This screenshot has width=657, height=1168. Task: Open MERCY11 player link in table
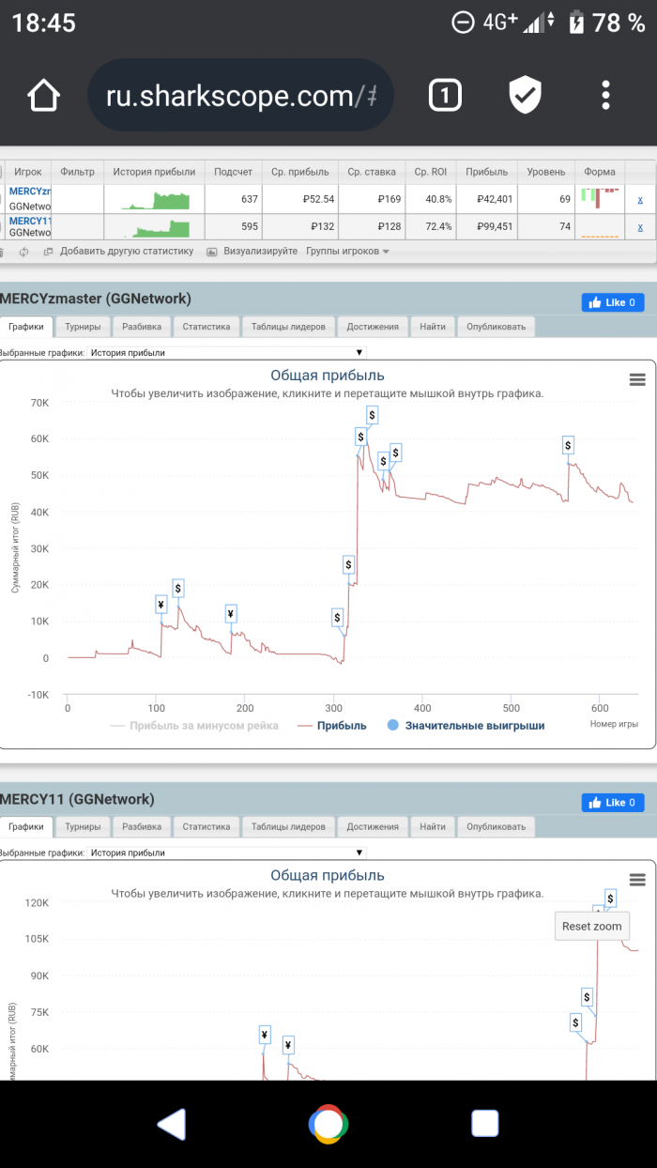29,222
